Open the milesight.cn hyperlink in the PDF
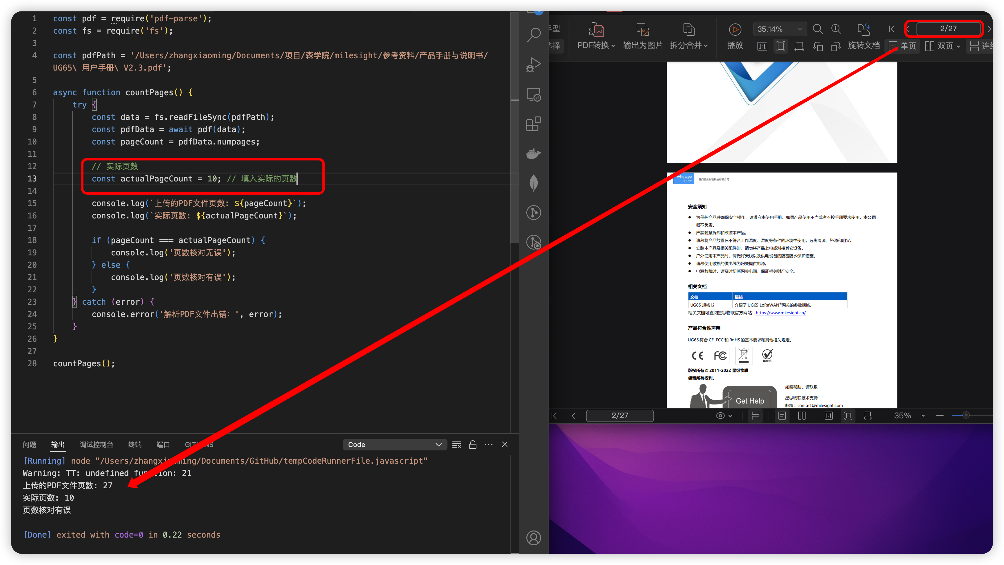 pos(780,313)
